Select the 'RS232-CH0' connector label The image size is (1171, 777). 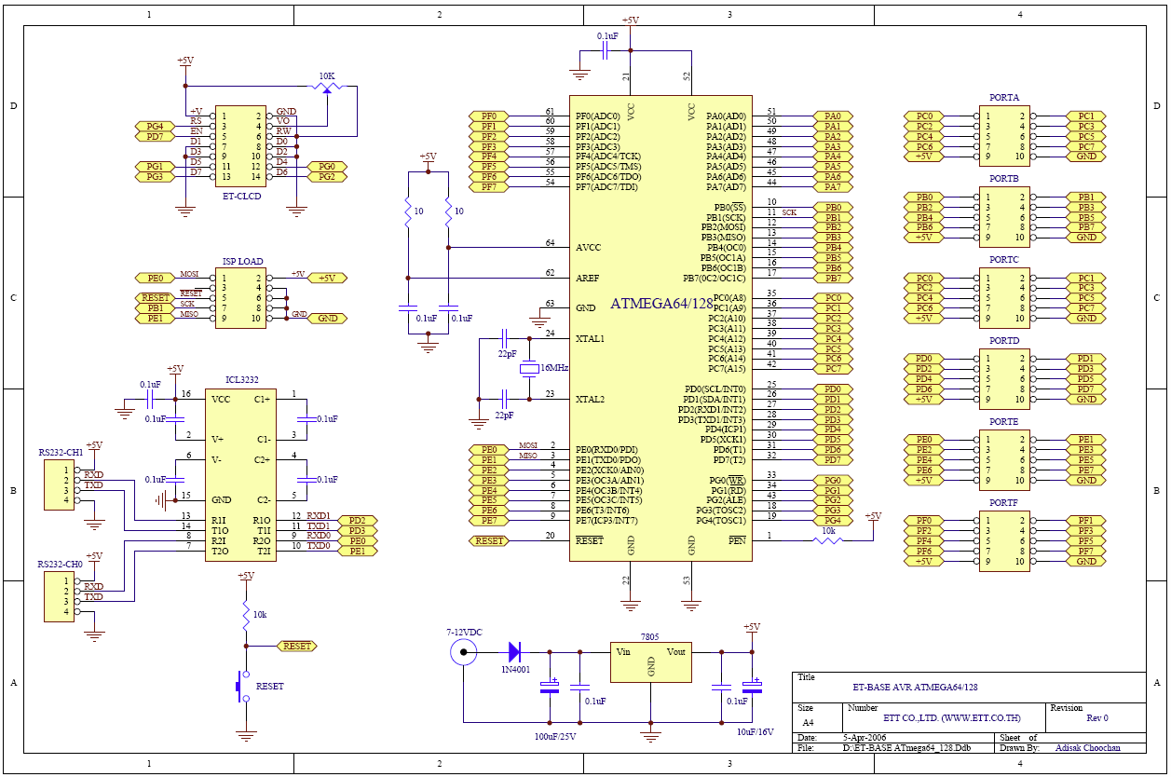61,565
